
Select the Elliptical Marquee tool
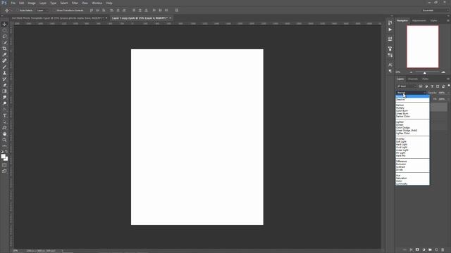(x=4, y=30)
